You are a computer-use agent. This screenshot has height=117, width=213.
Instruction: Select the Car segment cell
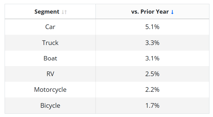50,27
